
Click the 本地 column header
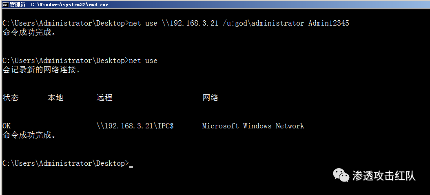click(x=55, y=98)
